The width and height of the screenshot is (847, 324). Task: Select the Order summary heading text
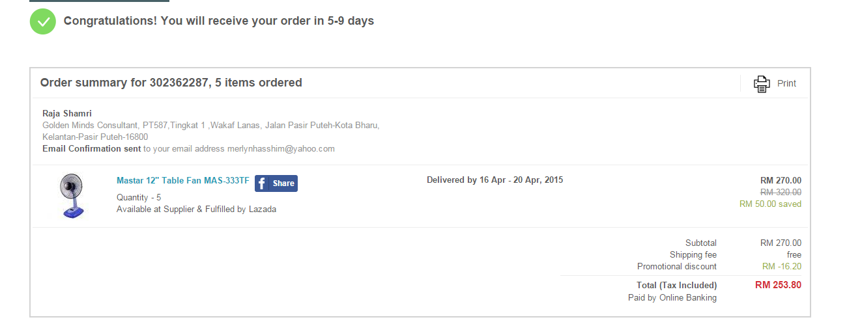click(x=171, y=83)
